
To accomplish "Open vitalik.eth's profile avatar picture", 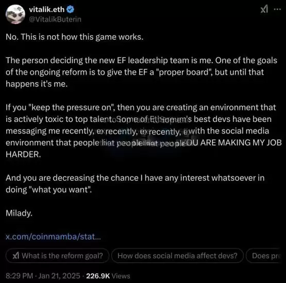I will tap(15, 14).
